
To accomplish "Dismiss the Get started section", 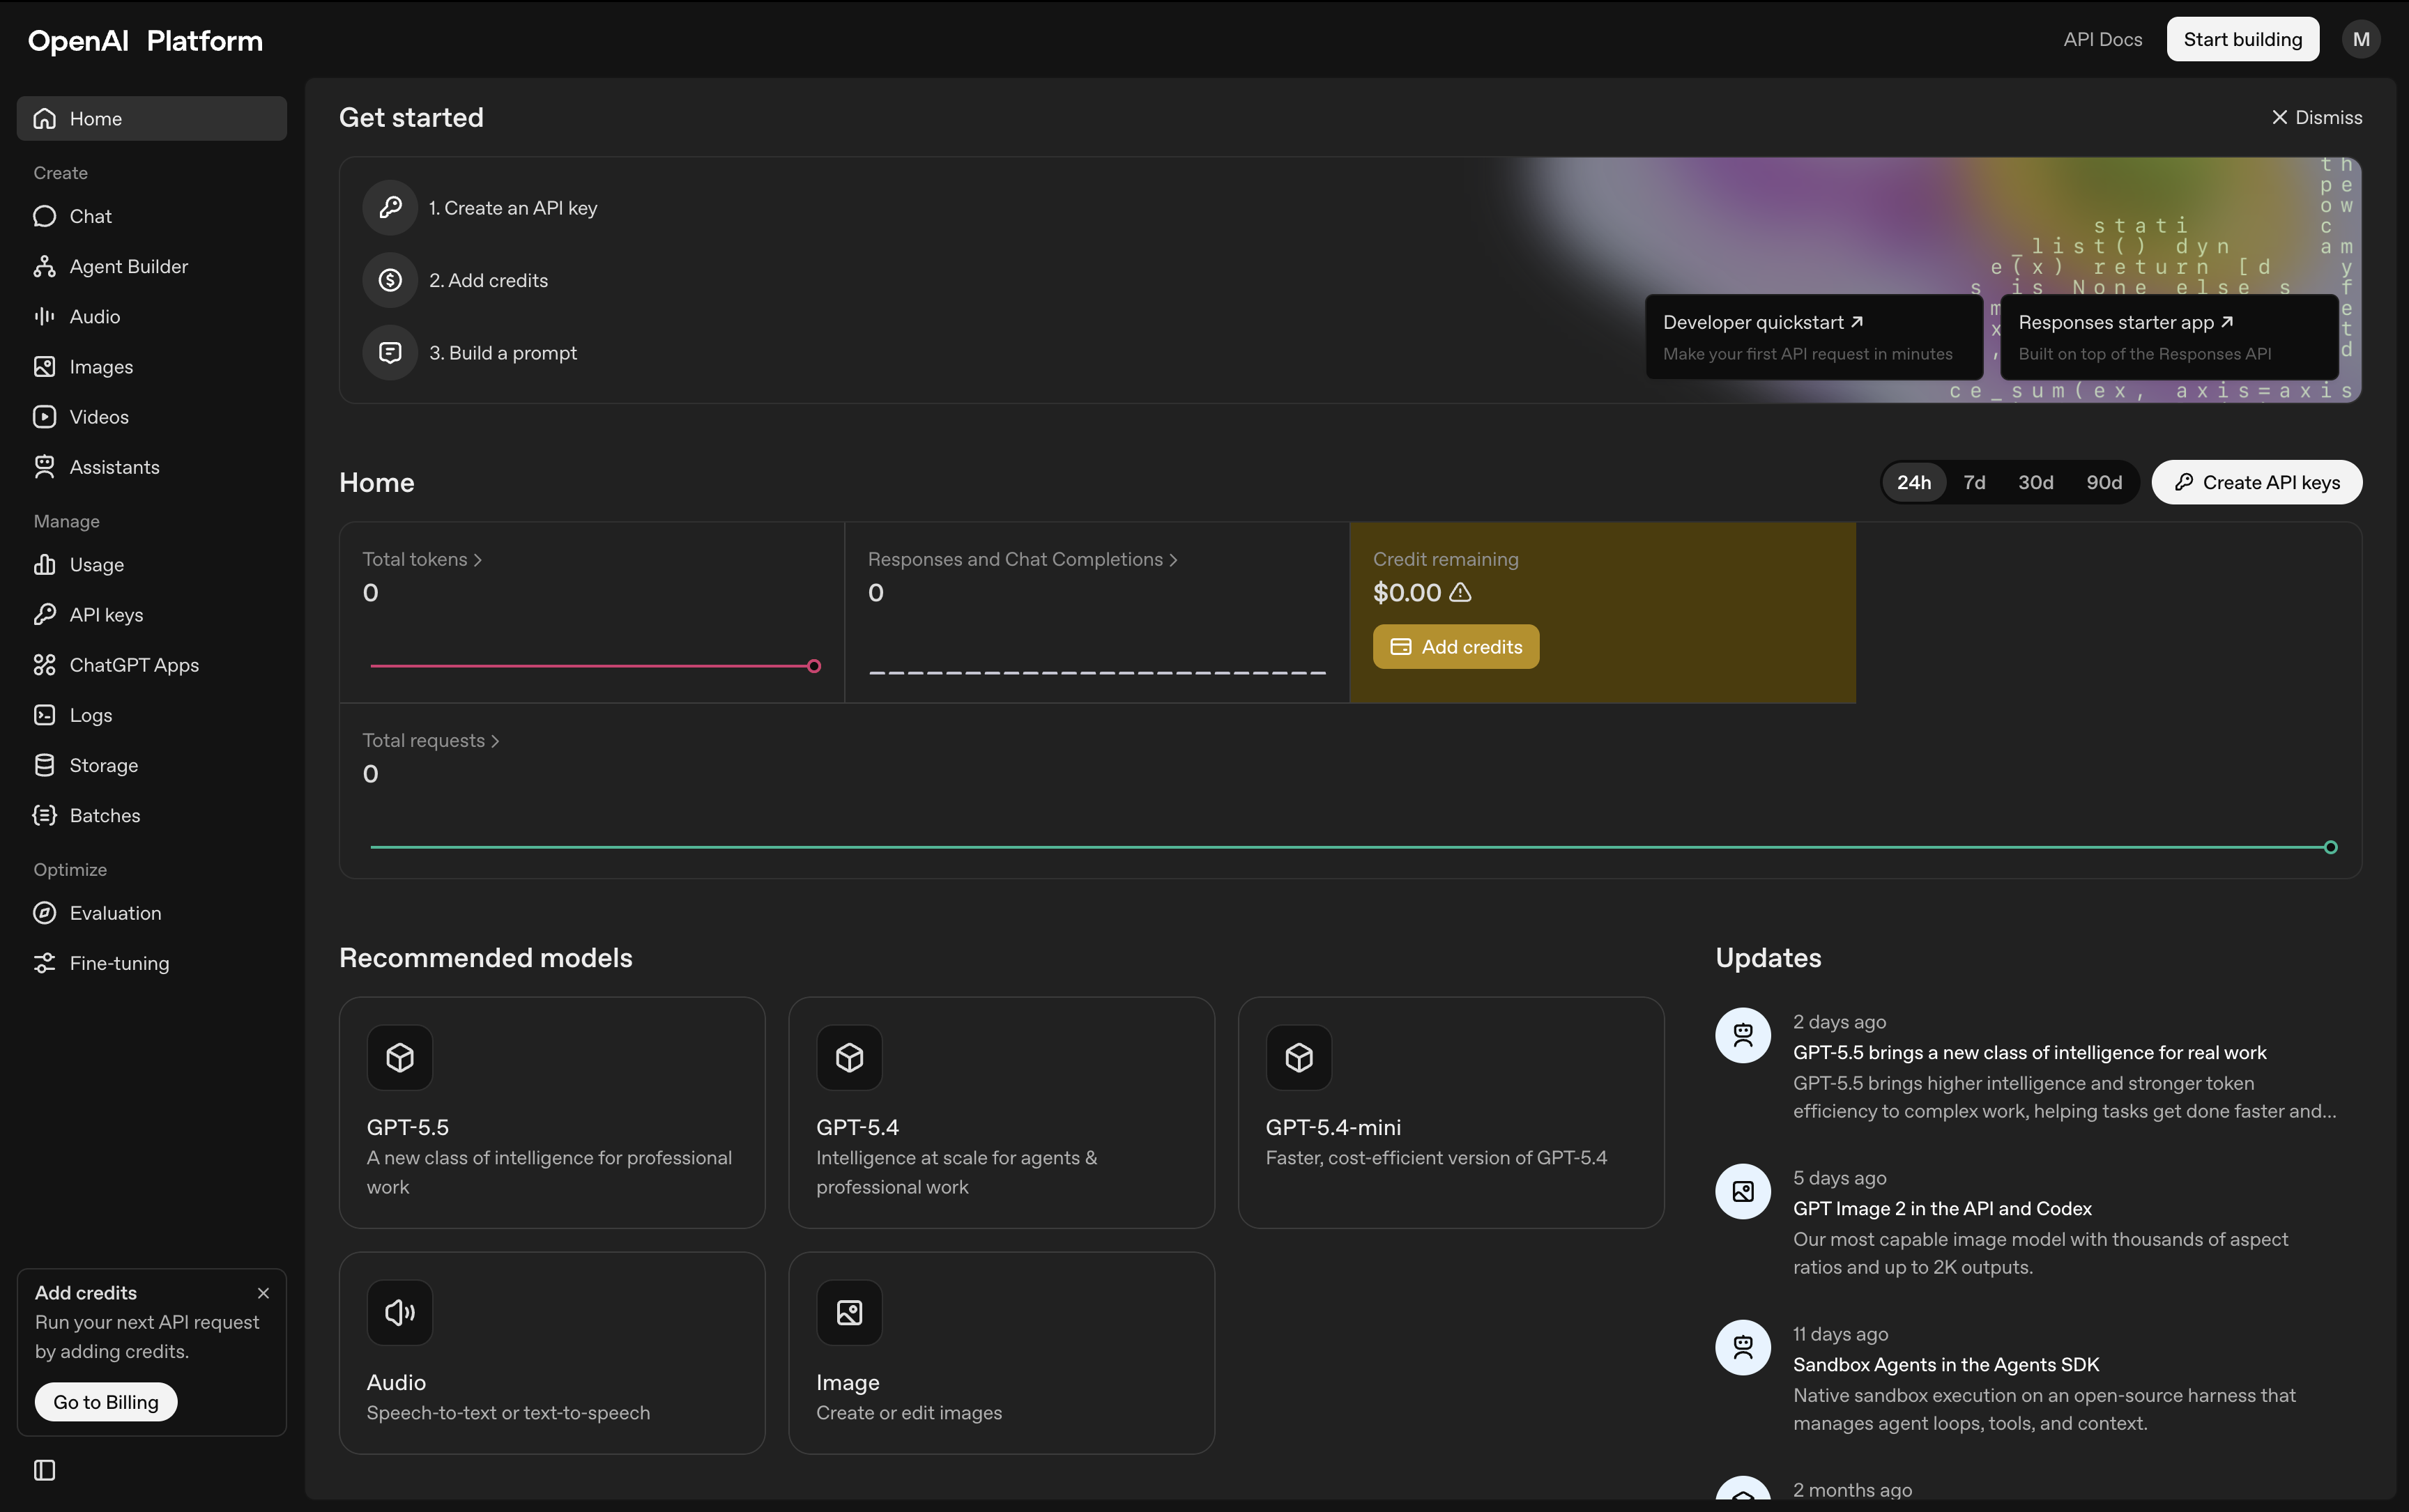I will click(x=2316, y=117).
